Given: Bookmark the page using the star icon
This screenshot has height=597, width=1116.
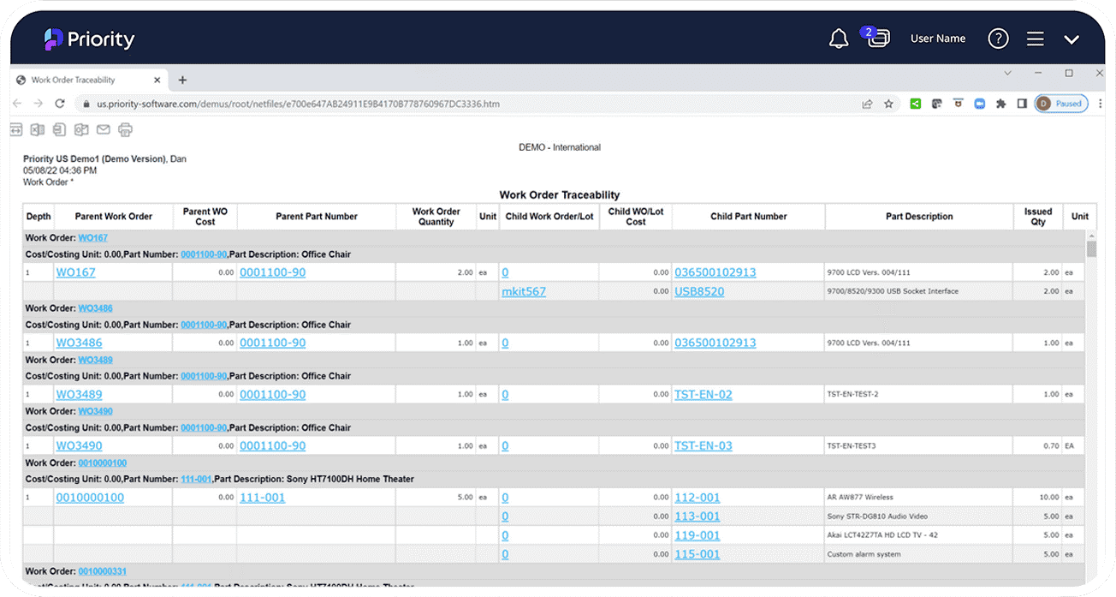Looking at the screenshot, I should (x=888, y=103).
